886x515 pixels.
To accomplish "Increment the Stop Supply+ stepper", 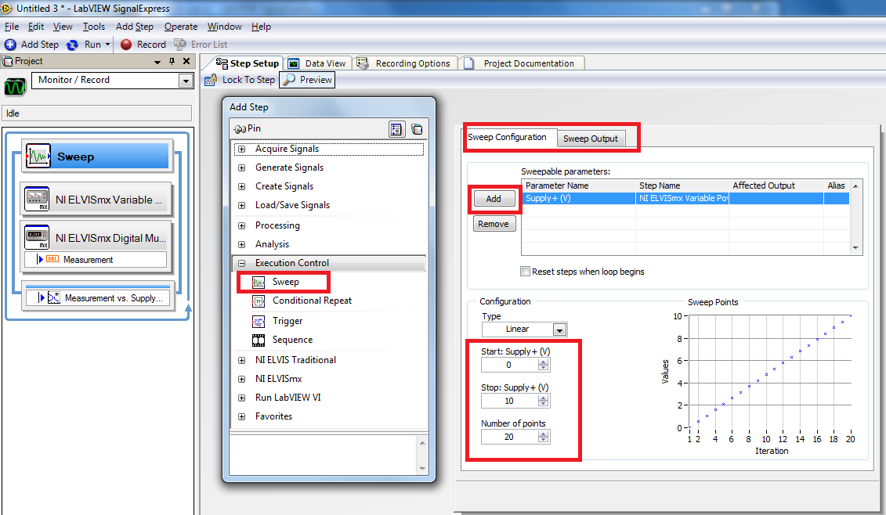I will pyautogui.click(x=544, y=398).
